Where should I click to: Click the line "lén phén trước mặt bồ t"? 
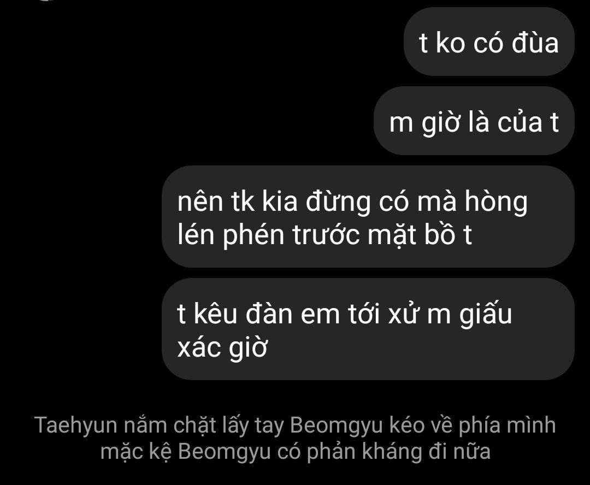tap(324, 234)
